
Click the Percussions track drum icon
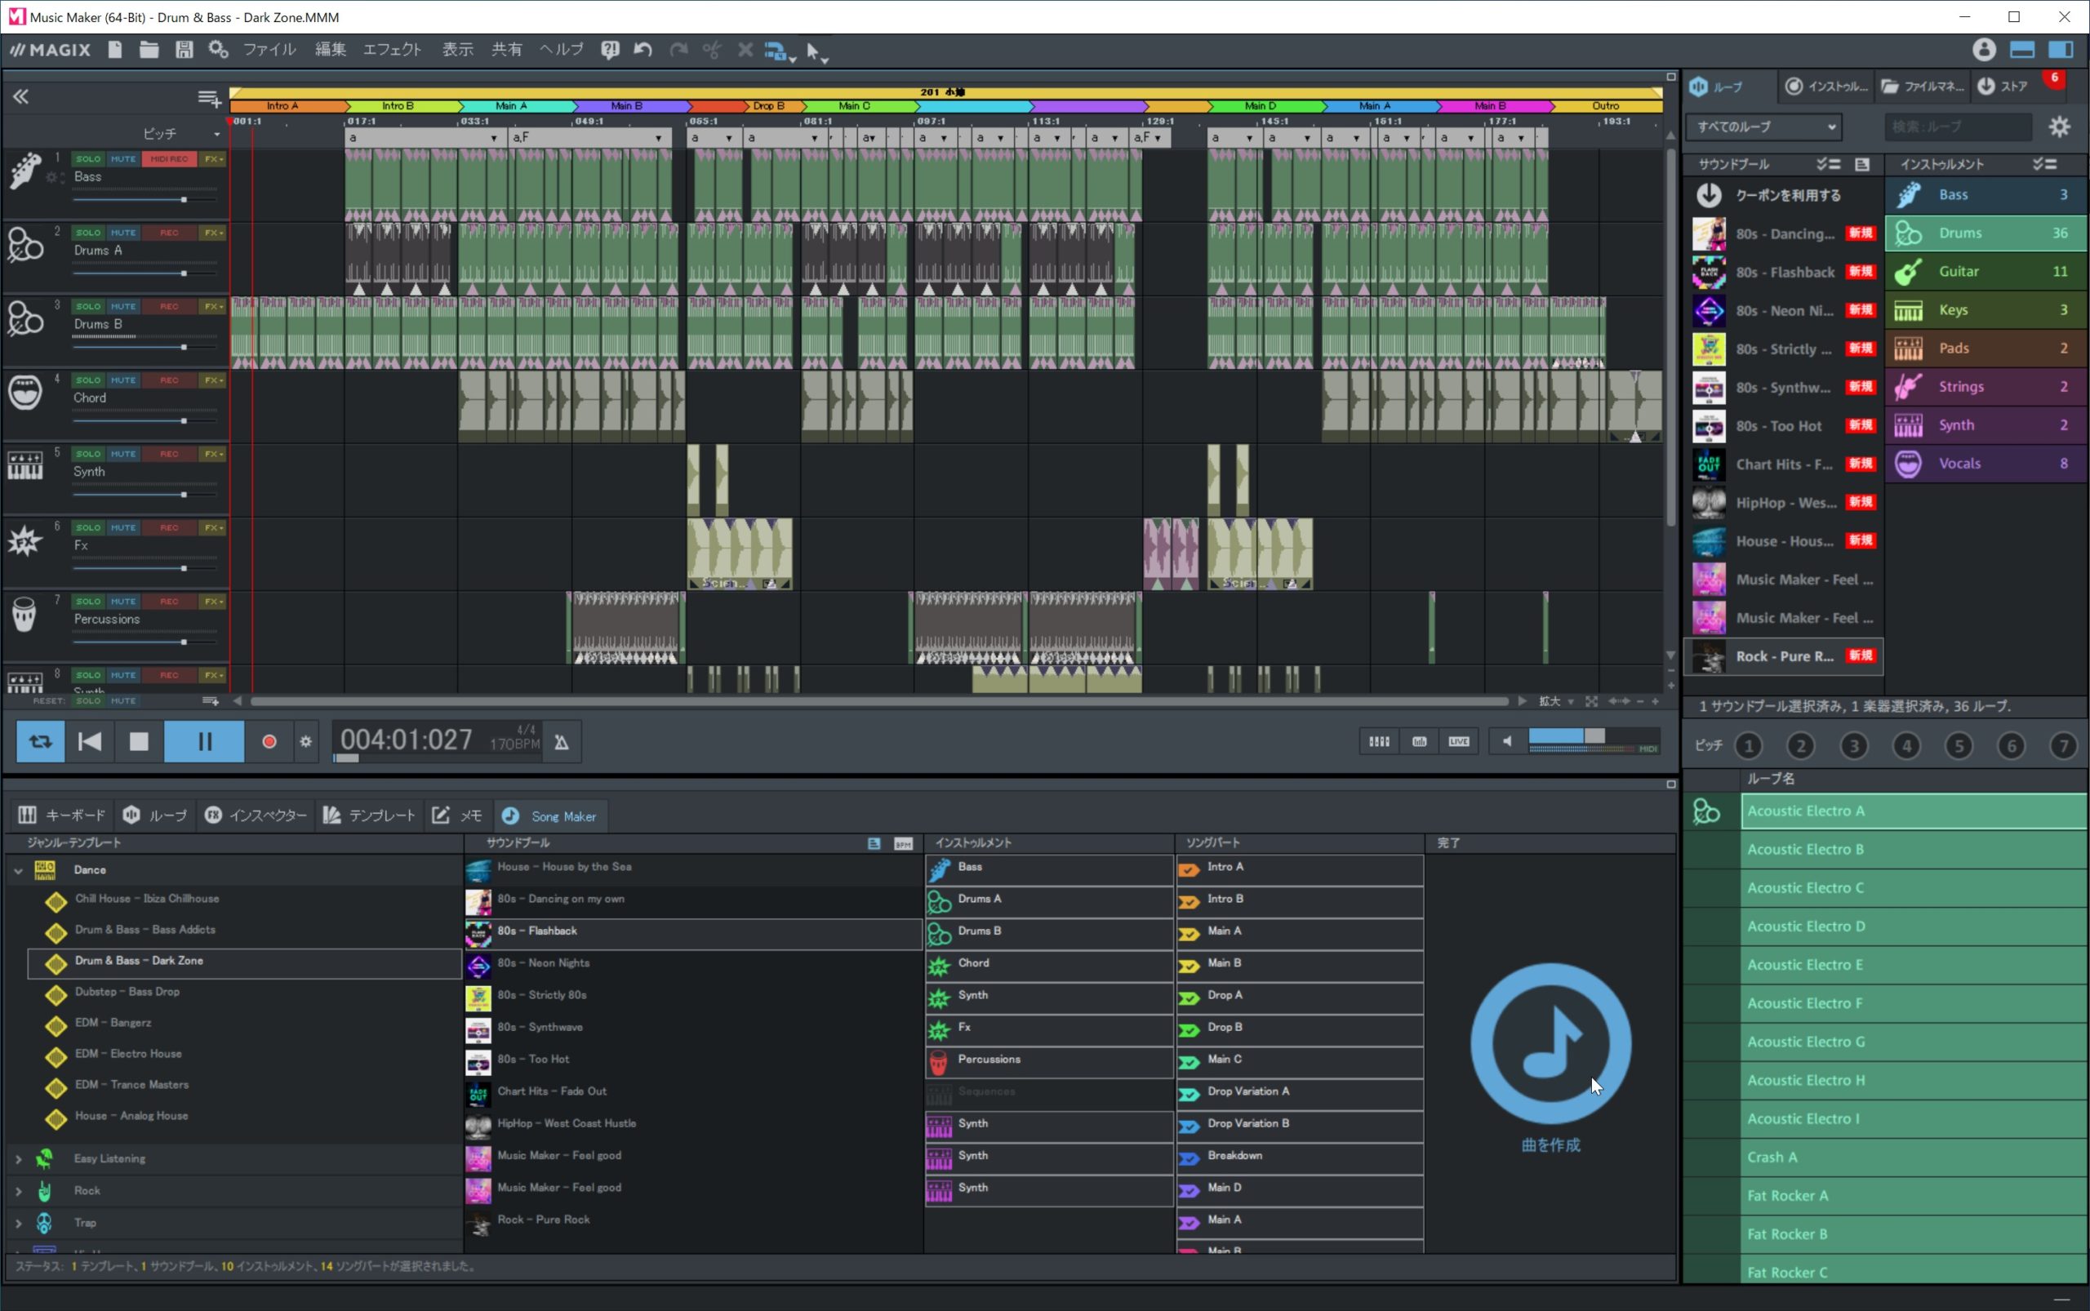(25, 614)
